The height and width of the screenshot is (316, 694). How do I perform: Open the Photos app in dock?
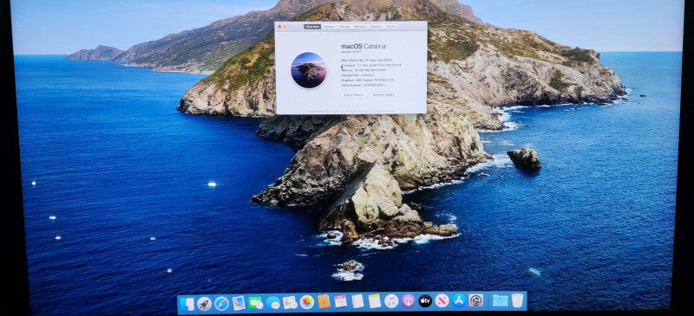coord(307,302)
